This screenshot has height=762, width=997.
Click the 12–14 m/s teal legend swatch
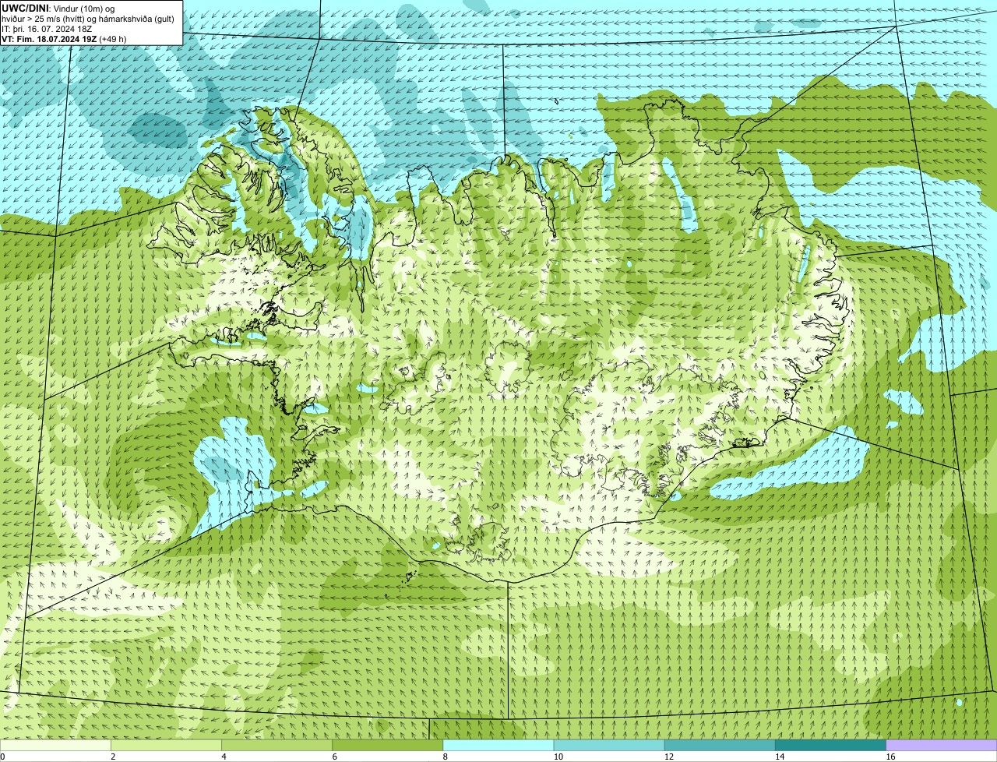(x=720, y=745)
